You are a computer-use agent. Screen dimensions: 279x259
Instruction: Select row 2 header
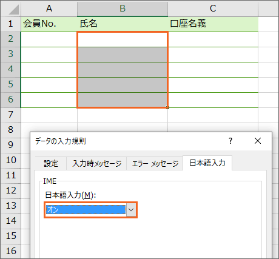tap(11, 39)
